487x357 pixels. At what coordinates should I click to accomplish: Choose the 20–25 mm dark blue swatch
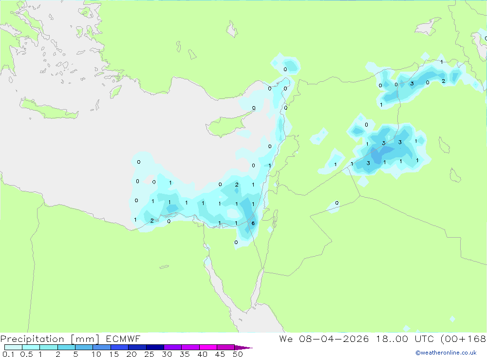pos(137,347)
